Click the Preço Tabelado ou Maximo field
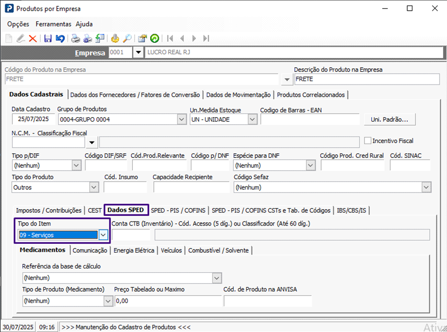The width and height of the screenshot is (447, 332). pyautogui.click(x=167, y=301)
